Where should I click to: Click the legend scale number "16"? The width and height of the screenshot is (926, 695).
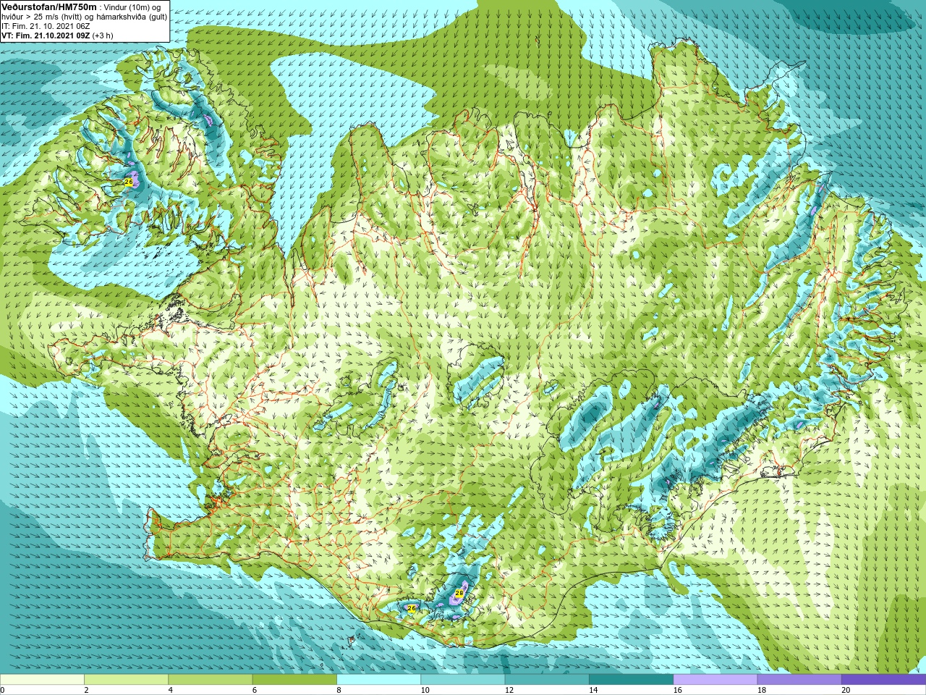coord(677,690)
